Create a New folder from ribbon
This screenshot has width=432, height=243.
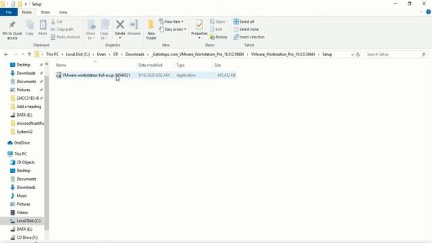click(151, 30)
